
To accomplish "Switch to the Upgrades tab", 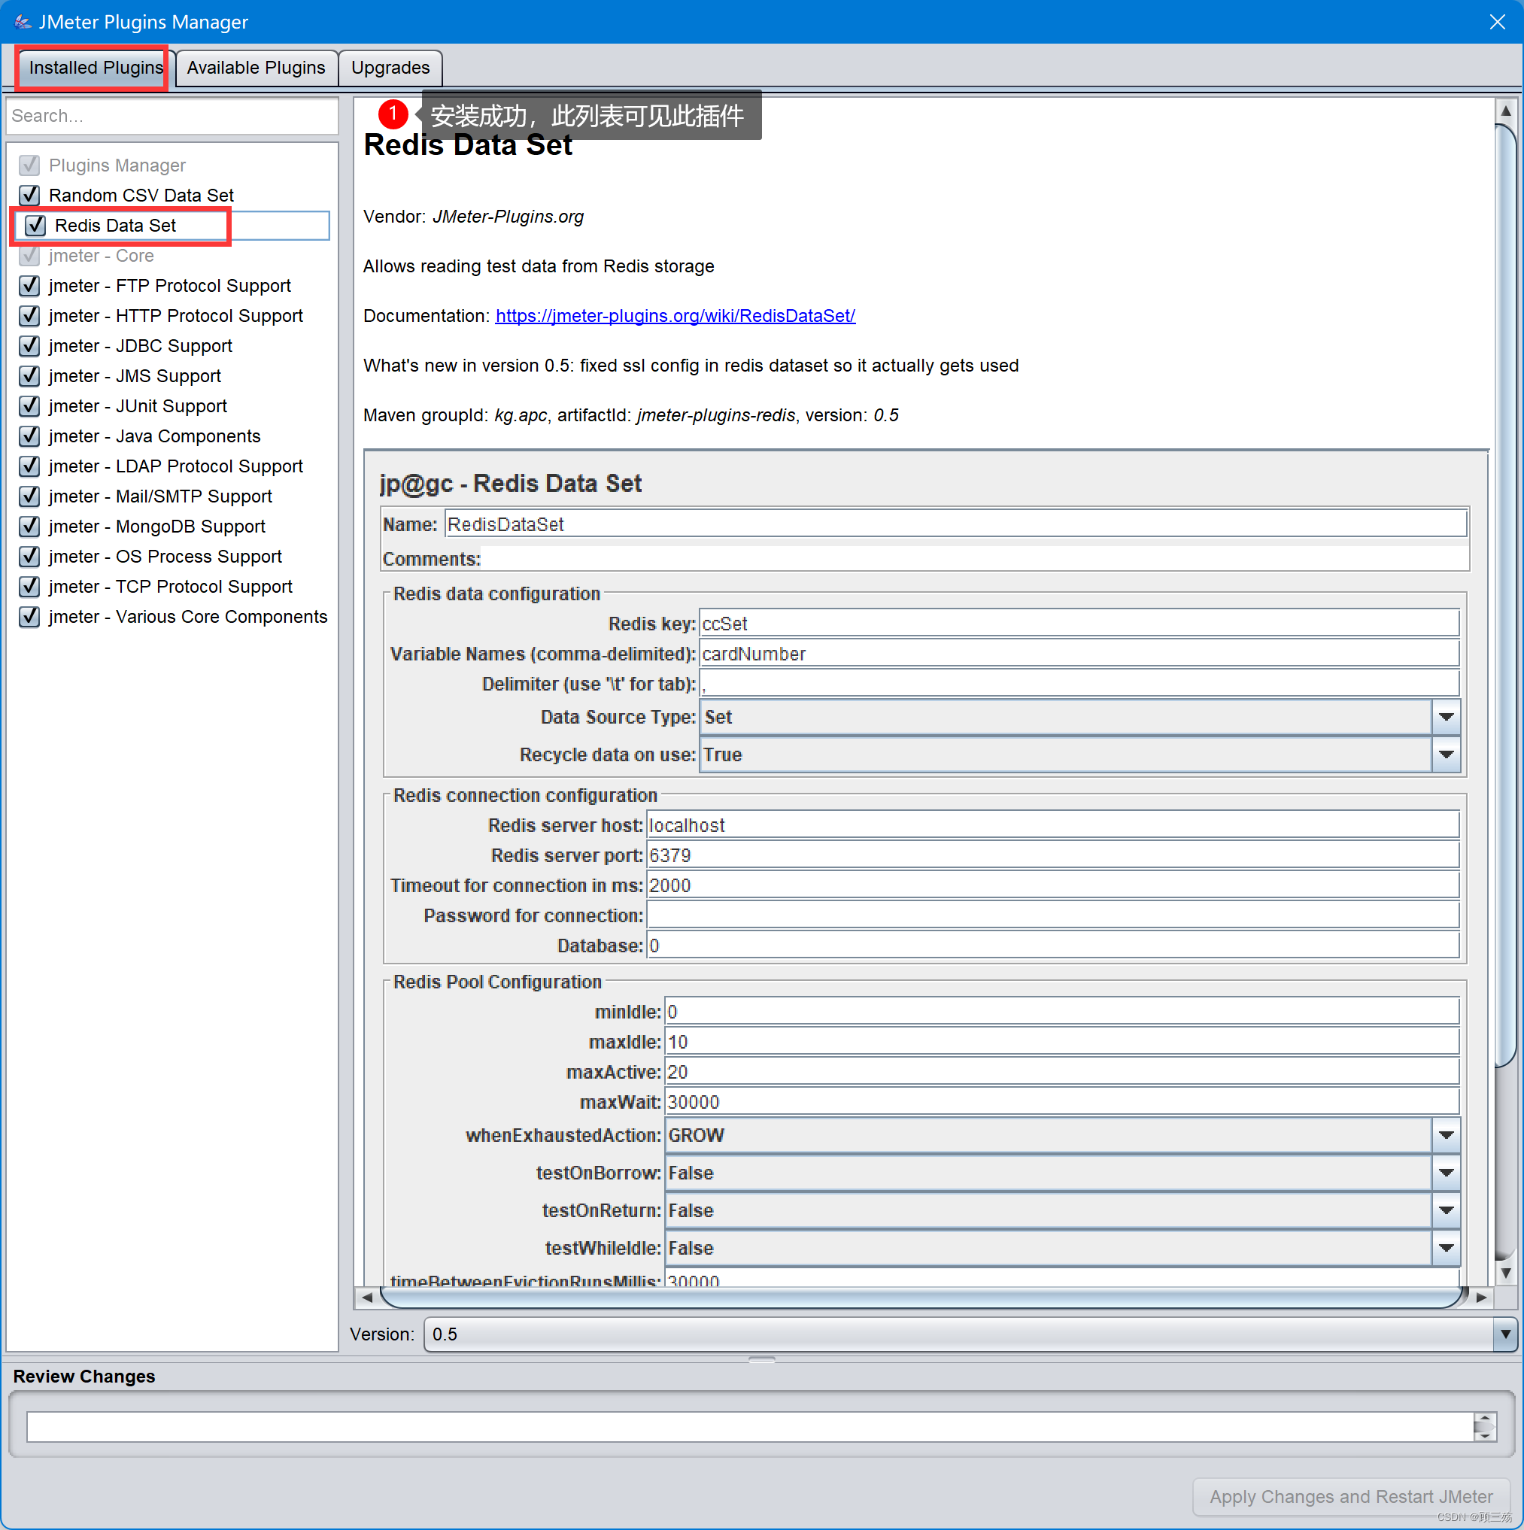I will pos(390,67).
